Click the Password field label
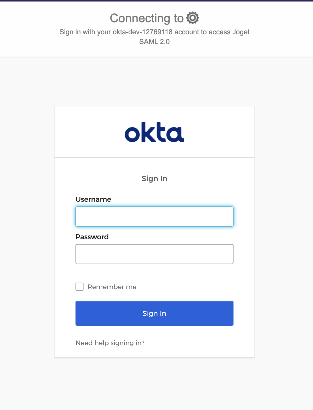The height and width of the screenshot is (410, 313). point(92,237)
